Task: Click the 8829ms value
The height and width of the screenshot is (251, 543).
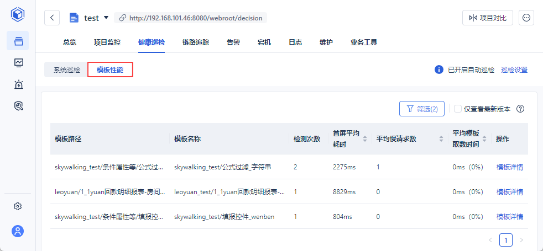Action: [344, 192]
